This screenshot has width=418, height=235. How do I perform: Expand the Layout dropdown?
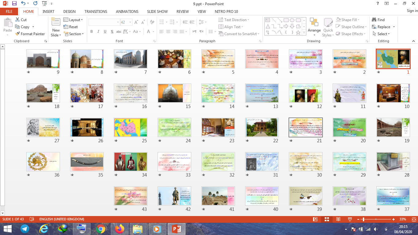tap(73, 20)
